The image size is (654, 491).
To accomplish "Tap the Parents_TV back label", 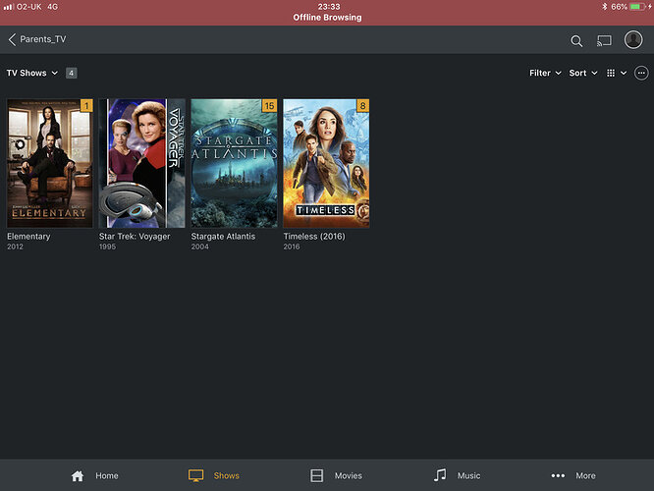I will click(x=43, y=39).
